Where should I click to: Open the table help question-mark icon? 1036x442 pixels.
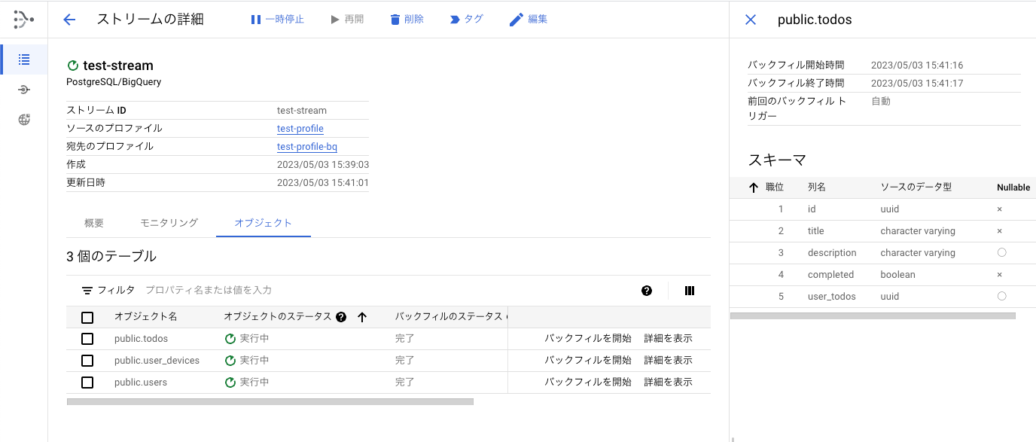pos(647,291)
